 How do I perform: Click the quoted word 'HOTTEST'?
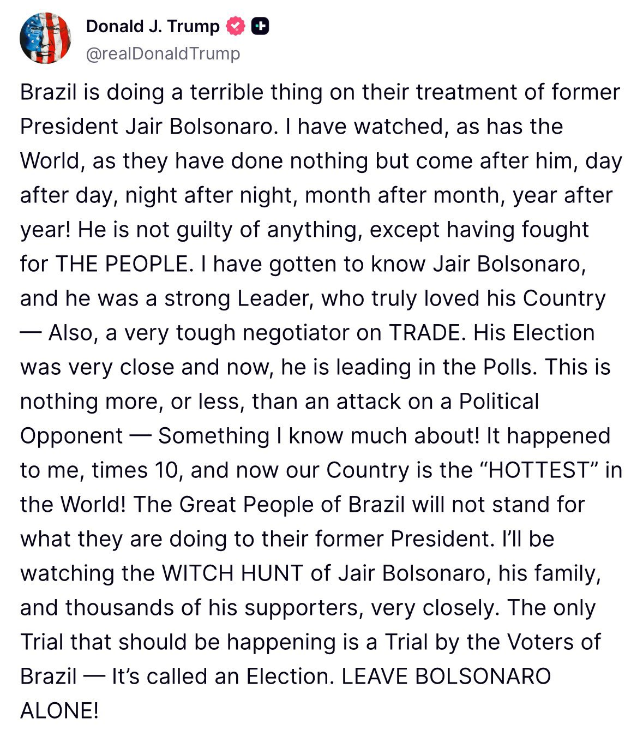[538, 470]
